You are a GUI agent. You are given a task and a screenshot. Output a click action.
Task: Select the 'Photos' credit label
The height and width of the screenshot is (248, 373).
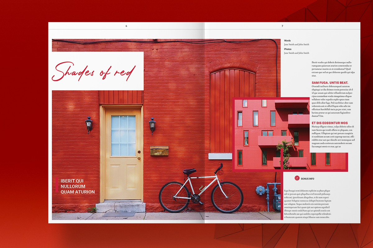coord(288,49)
